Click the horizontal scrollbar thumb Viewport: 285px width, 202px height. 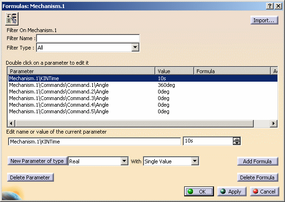(x=134, y=123)
